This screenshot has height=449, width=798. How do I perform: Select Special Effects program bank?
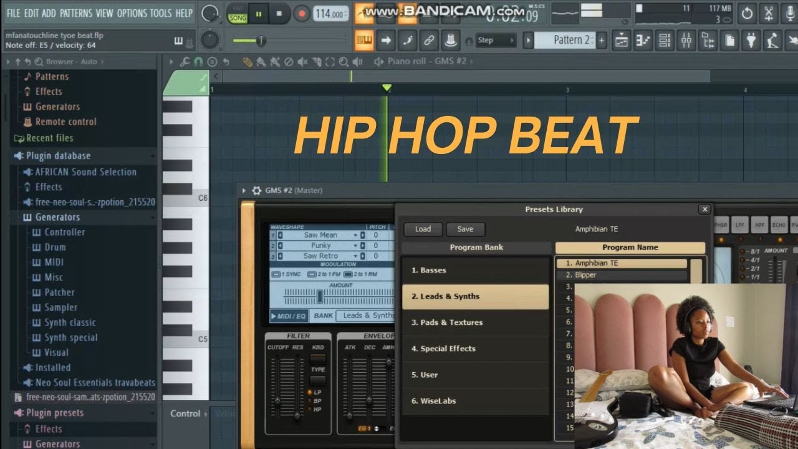[475, 349]
